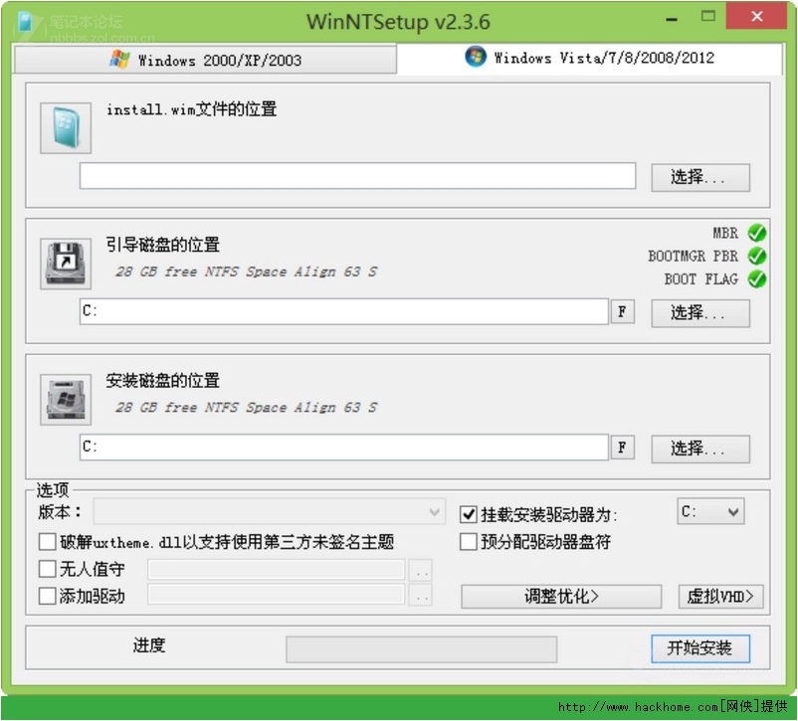Click the install.wim file location icon

coord(66,127)
